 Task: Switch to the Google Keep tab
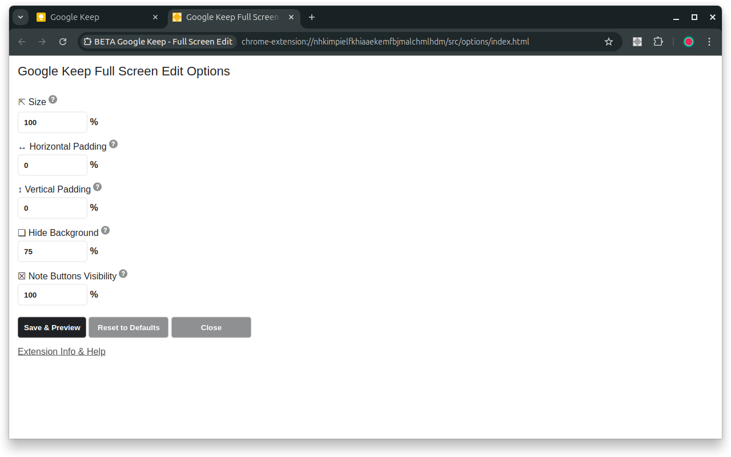pyautogui.click(x=91, y=17)
